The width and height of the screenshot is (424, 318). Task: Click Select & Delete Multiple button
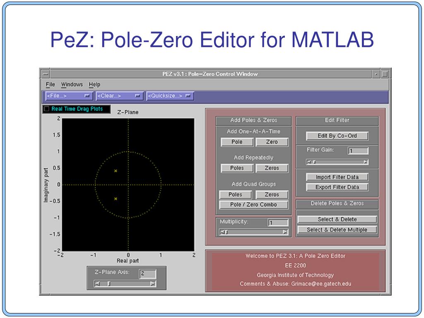pos(337,230)
